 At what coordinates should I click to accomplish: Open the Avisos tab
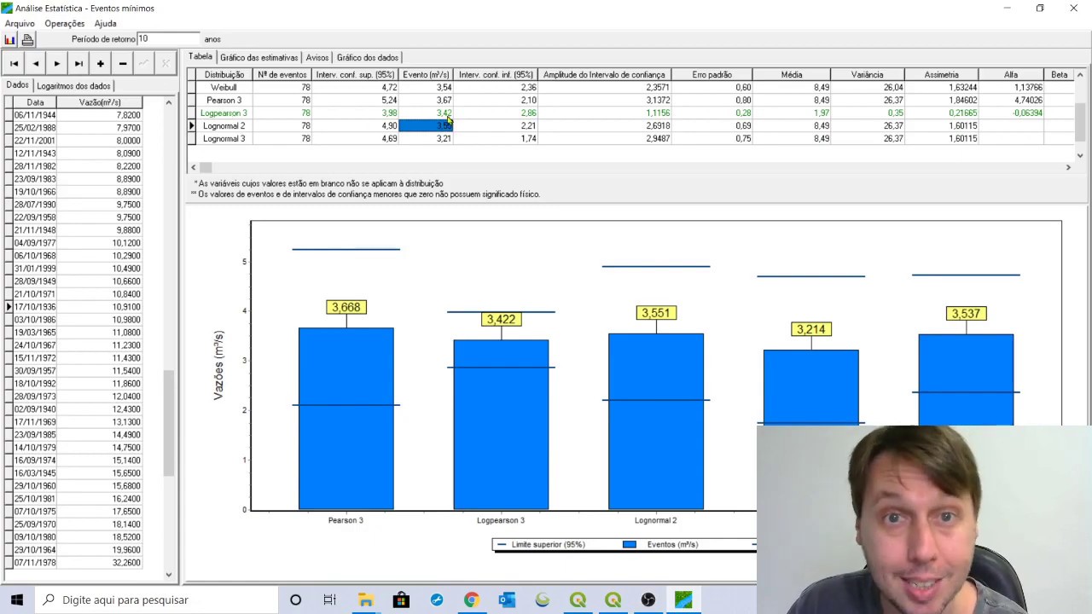(x=317, y=57)
